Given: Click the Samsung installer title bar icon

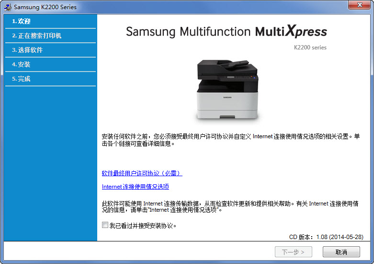Looking at the screenshot, I should (8, 7).
